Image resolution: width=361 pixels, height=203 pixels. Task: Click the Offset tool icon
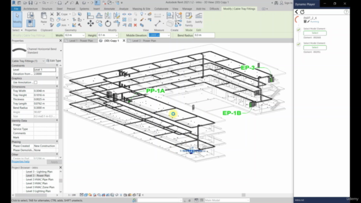(99, 15)
